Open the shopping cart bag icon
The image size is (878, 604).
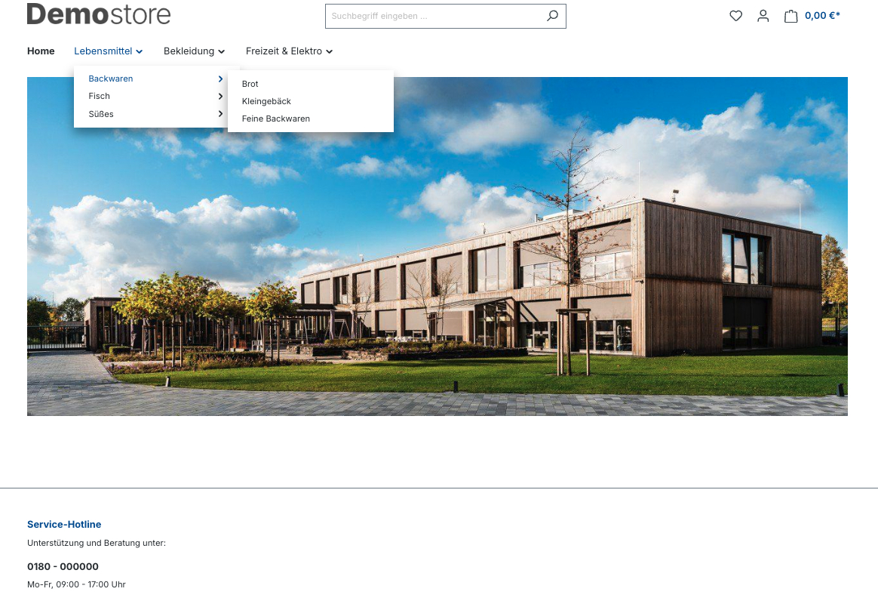[791, 16]
